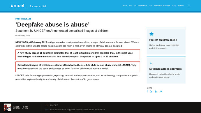Viewport: 201px width, 113px height.
Task: Open the WHAT nav item
Action: click(x=125, y=6)
